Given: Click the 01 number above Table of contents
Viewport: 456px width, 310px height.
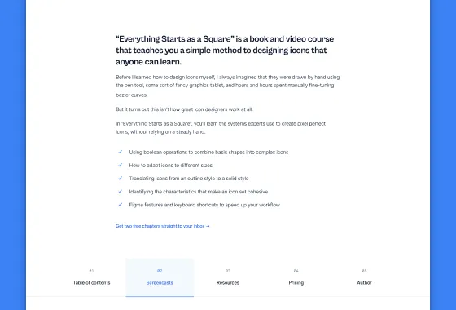Looking at the screenshot, I should (91, 271).
